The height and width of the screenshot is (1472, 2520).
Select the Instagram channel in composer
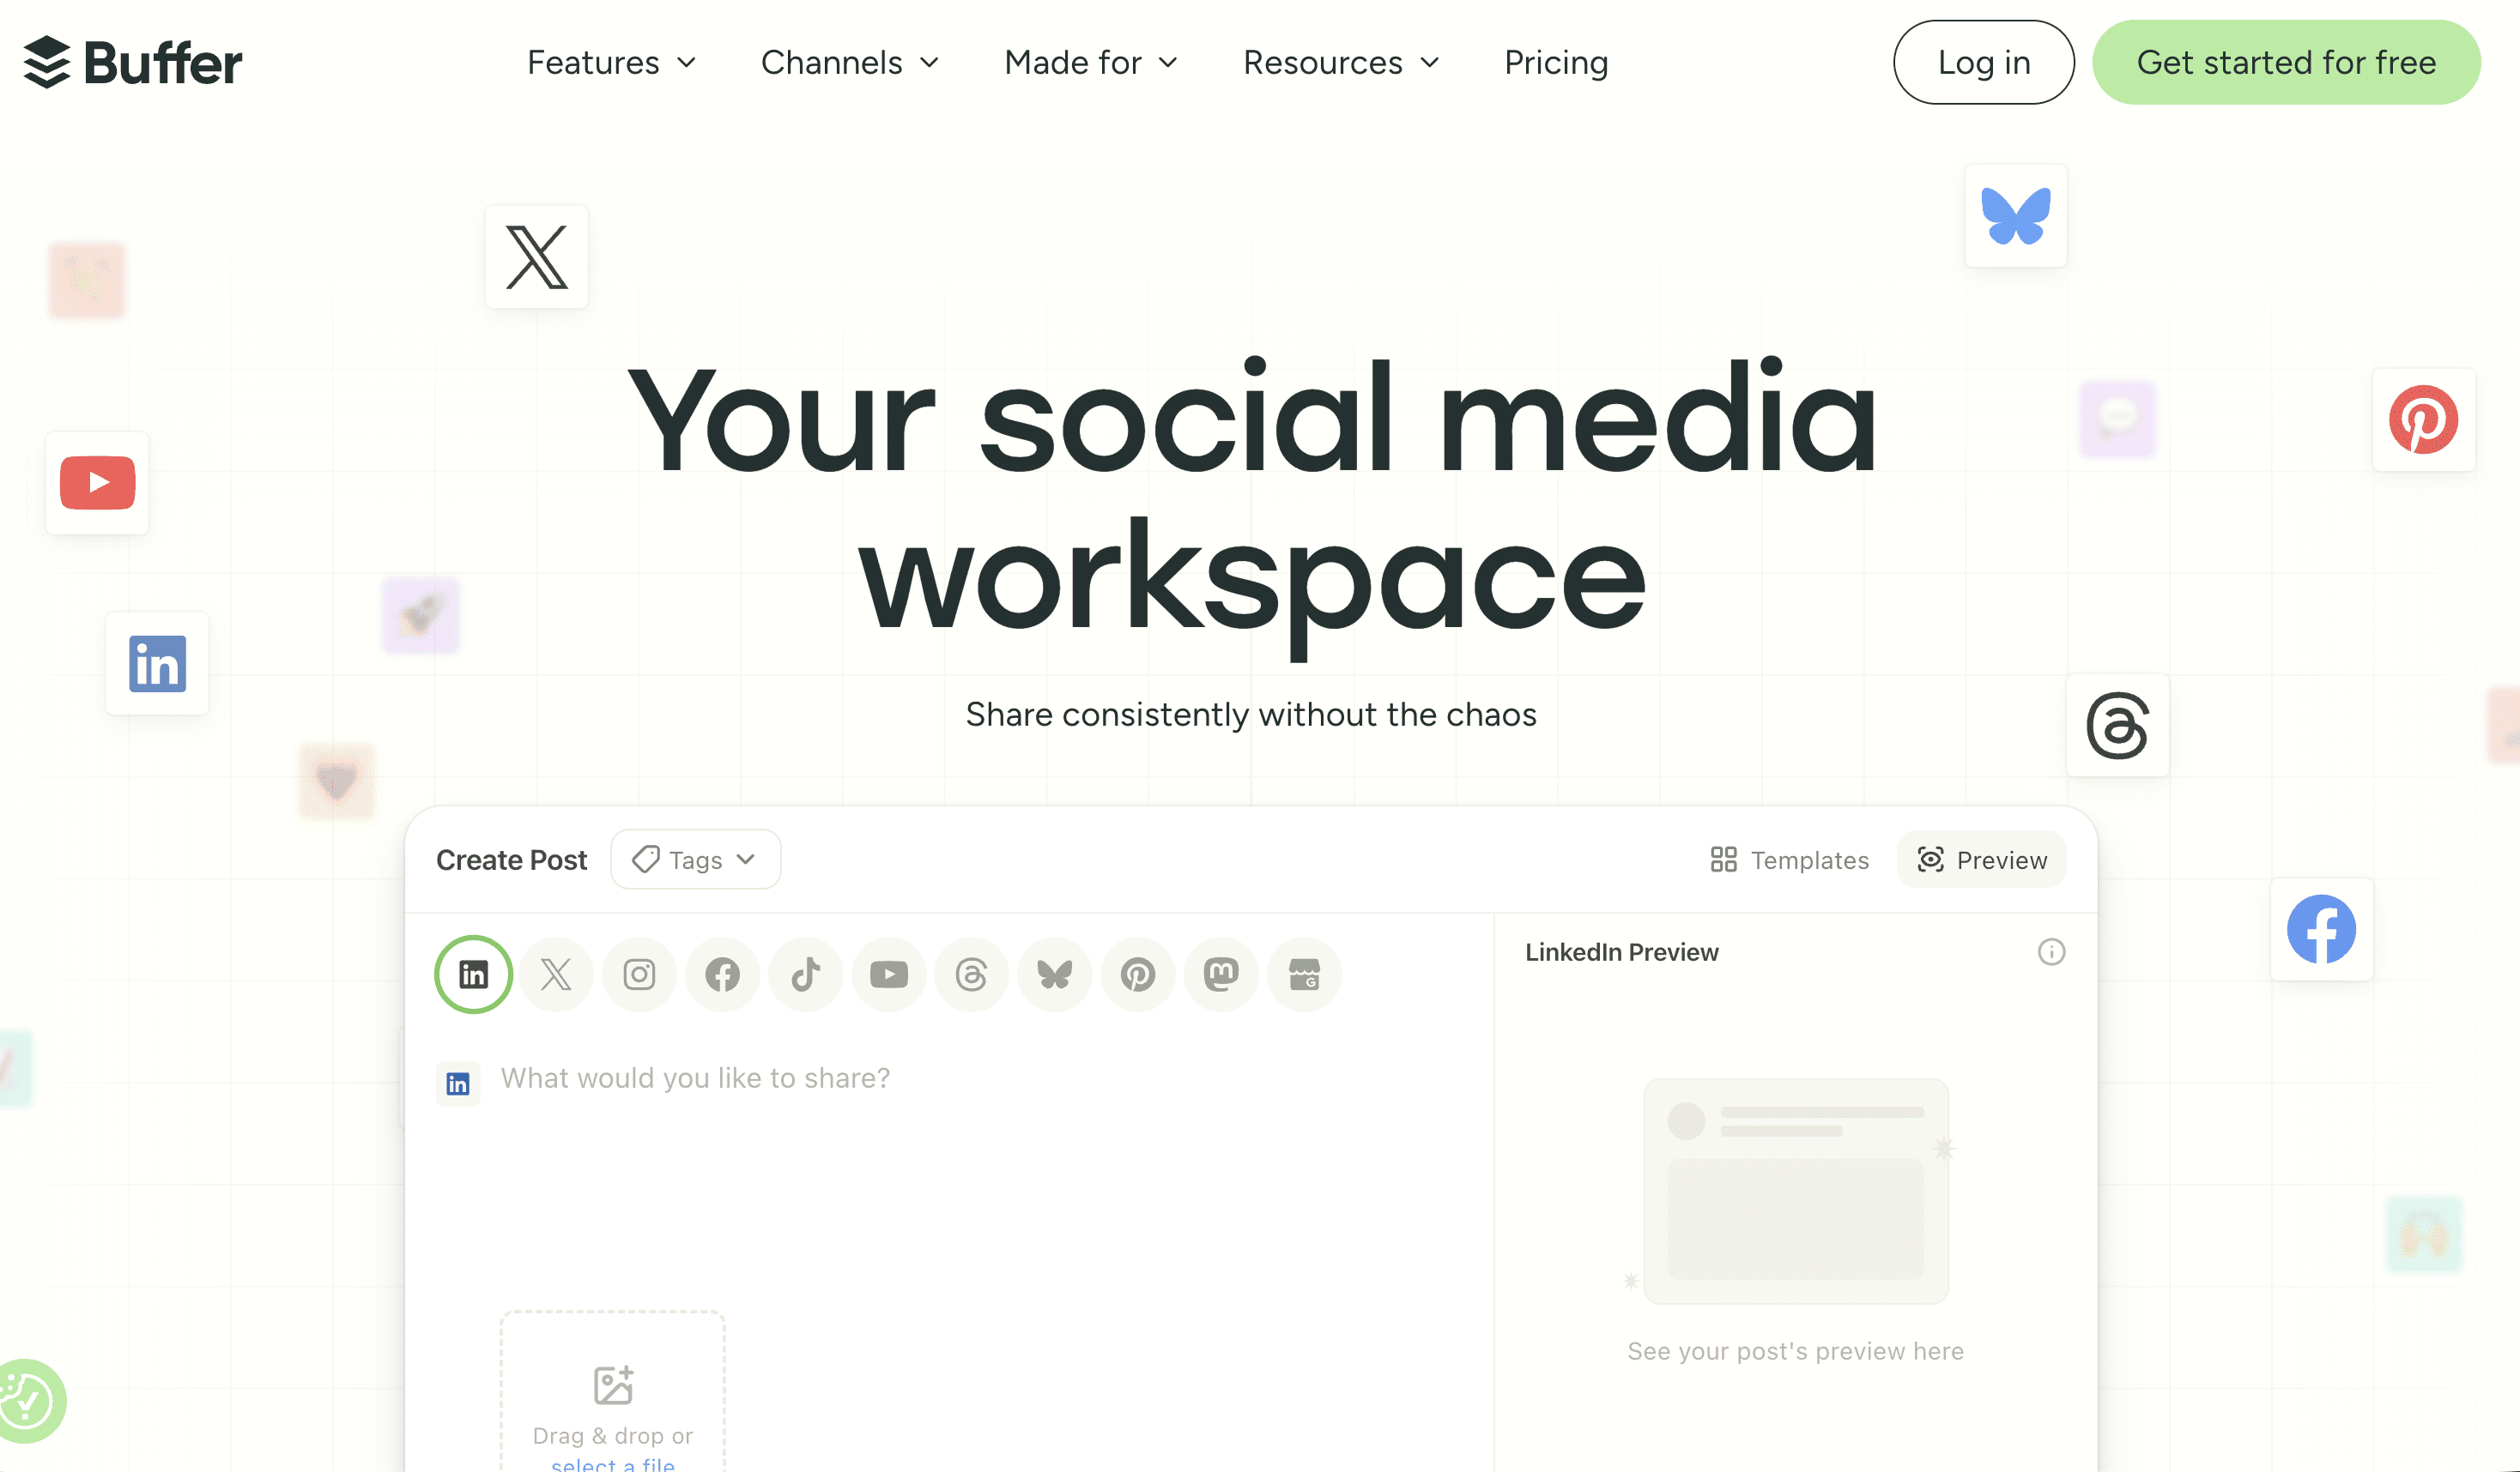[x=639, y=974]
